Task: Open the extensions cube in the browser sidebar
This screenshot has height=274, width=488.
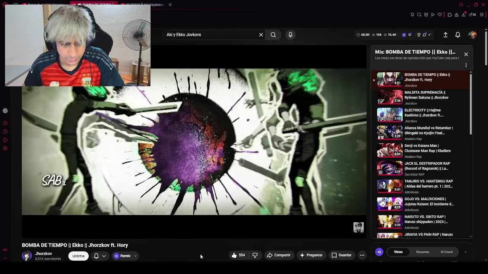Action: click(5, 140)
